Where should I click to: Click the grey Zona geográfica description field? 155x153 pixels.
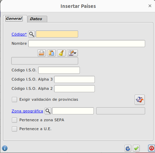tap(121, 111)
